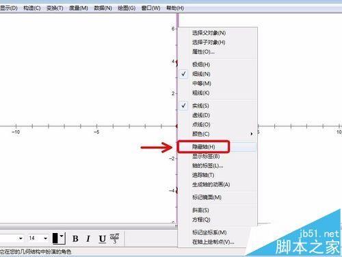Click the 2 label on the y-axis

point(173,93)
